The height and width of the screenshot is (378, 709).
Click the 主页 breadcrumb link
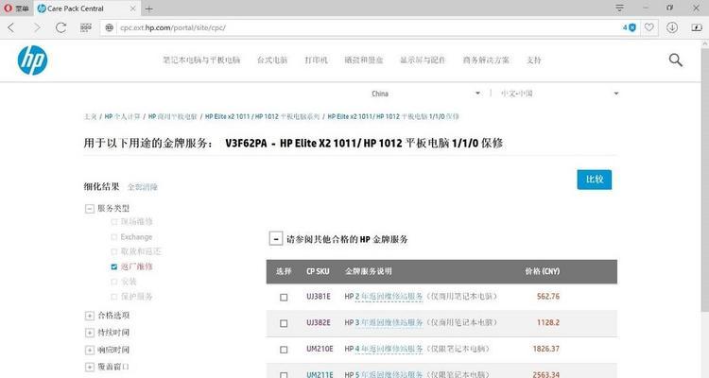(90, 116)
